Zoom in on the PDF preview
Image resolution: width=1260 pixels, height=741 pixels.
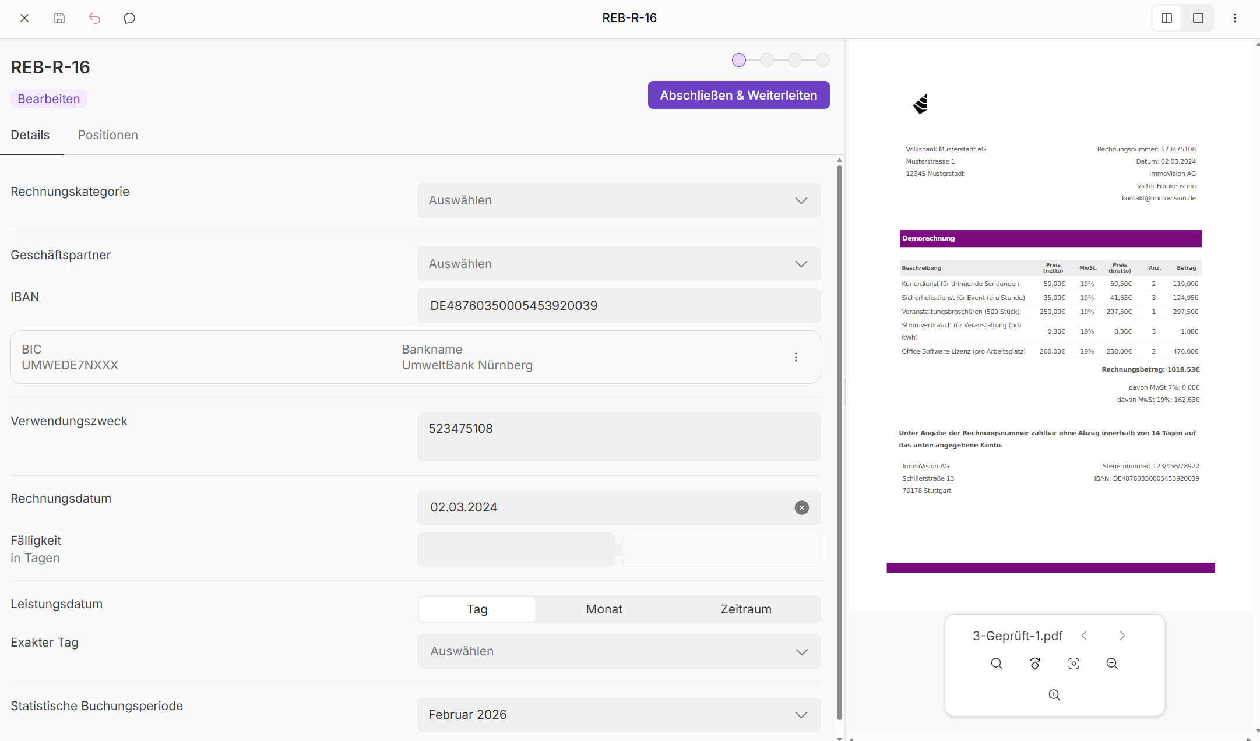tap(1054, 695)
